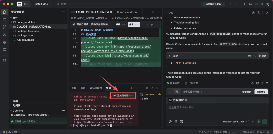Toggle file review list view icon
This screenshot has width=273, height=134.
coord(170,92)
